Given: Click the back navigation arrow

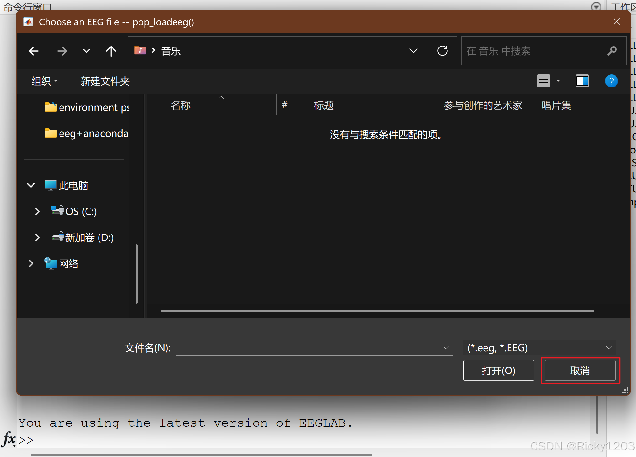Looking at the screenshot, I should click(34, 51).
